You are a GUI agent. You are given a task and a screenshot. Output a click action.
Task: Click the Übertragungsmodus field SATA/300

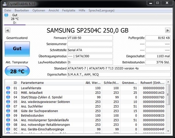[x=90, y=56]
